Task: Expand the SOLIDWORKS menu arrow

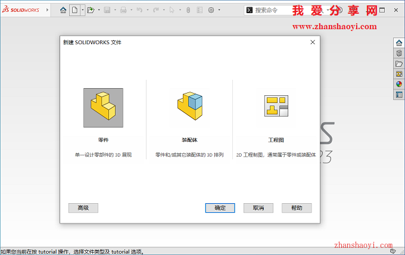Action: tap(47, 10)
